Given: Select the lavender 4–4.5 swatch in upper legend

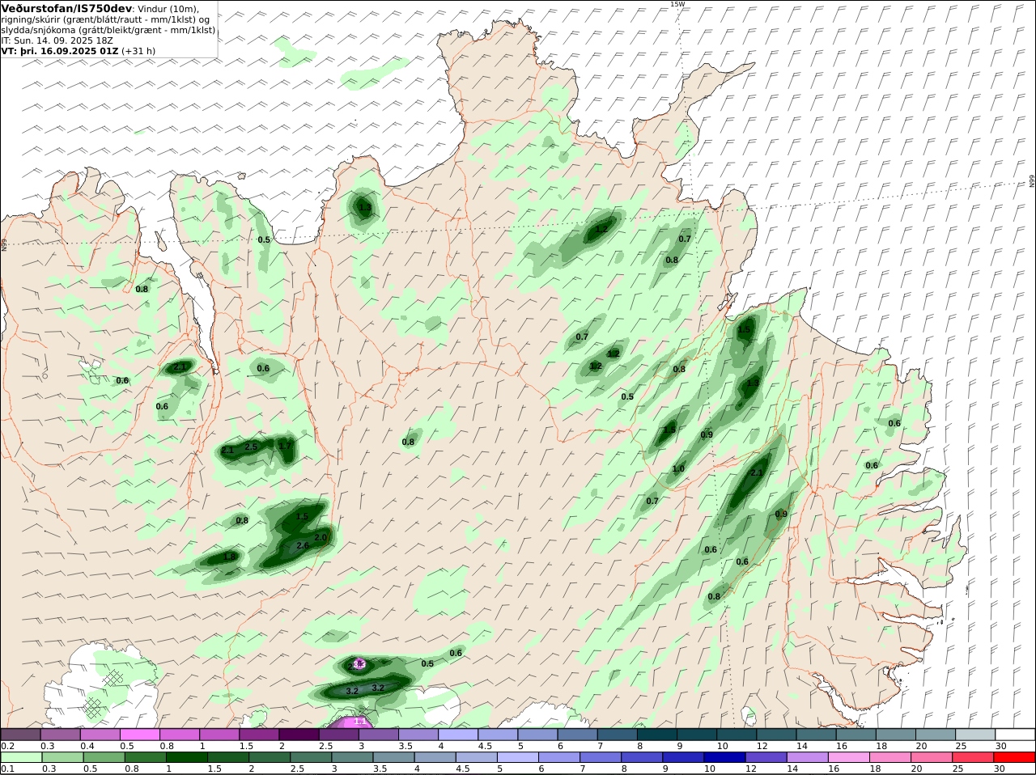Looking at the screenshot, I should (457, 735).
